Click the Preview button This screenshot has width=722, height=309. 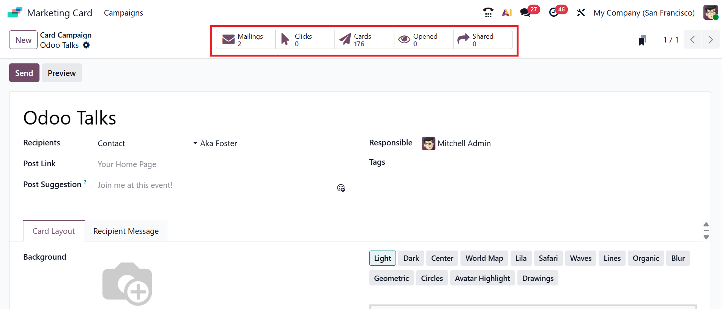point(62,73)
